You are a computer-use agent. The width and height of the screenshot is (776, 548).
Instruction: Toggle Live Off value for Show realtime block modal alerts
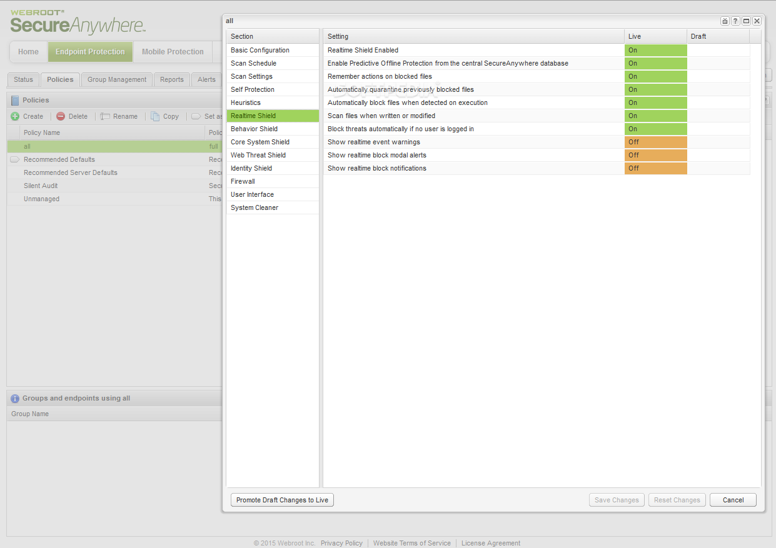[x=655, y=155]
